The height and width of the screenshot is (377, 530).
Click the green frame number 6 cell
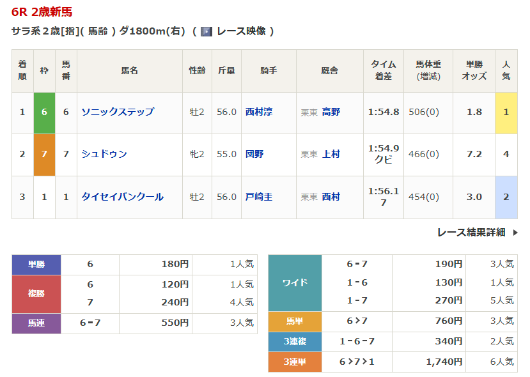coord(44,112)
